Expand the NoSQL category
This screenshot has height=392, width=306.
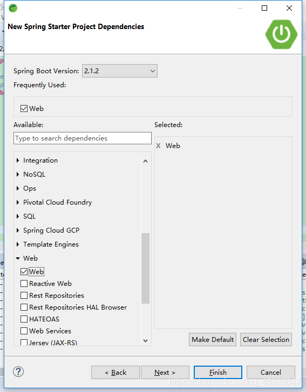pyautogui.click(x=18, y=174)
